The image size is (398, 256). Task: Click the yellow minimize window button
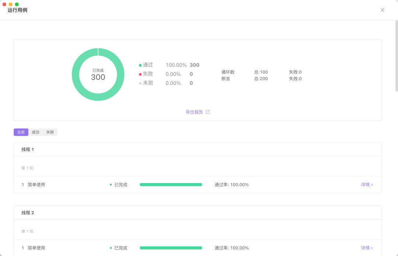tap(10, 4)
